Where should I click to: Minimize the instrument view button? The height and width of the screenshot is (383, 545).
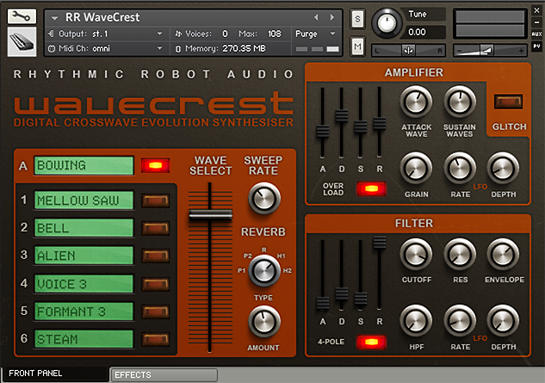point(536,22)
